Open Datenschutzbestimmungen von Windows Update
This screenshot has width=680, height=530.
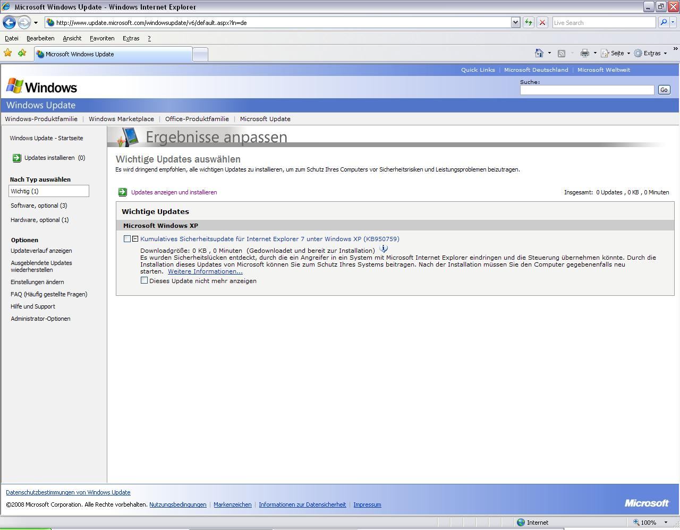(68, 492)
